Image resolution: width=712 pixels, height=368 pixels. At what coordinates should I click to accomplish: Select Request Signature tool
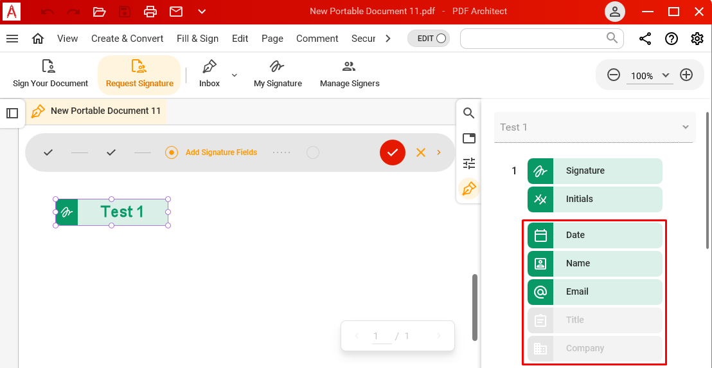[x=139, y=75]
